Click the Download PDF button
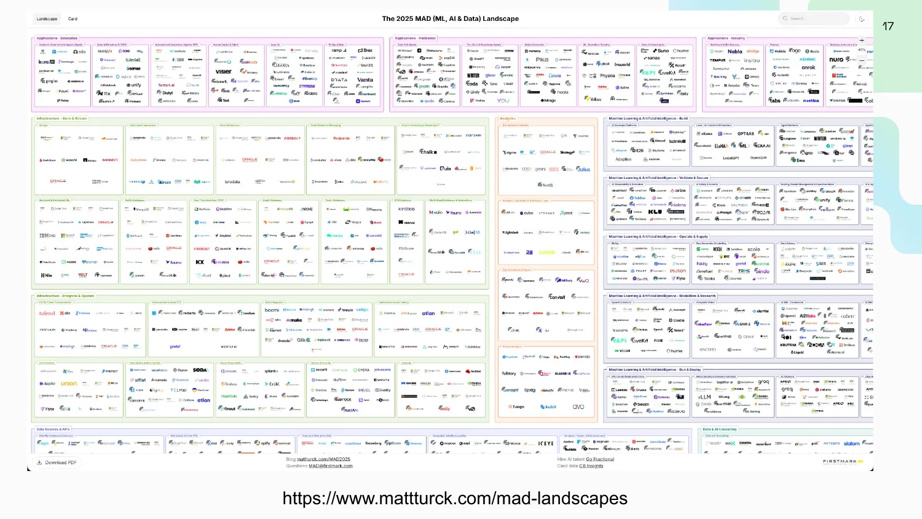Viewport: 922px width, 519px height. [x=57, y=462]
